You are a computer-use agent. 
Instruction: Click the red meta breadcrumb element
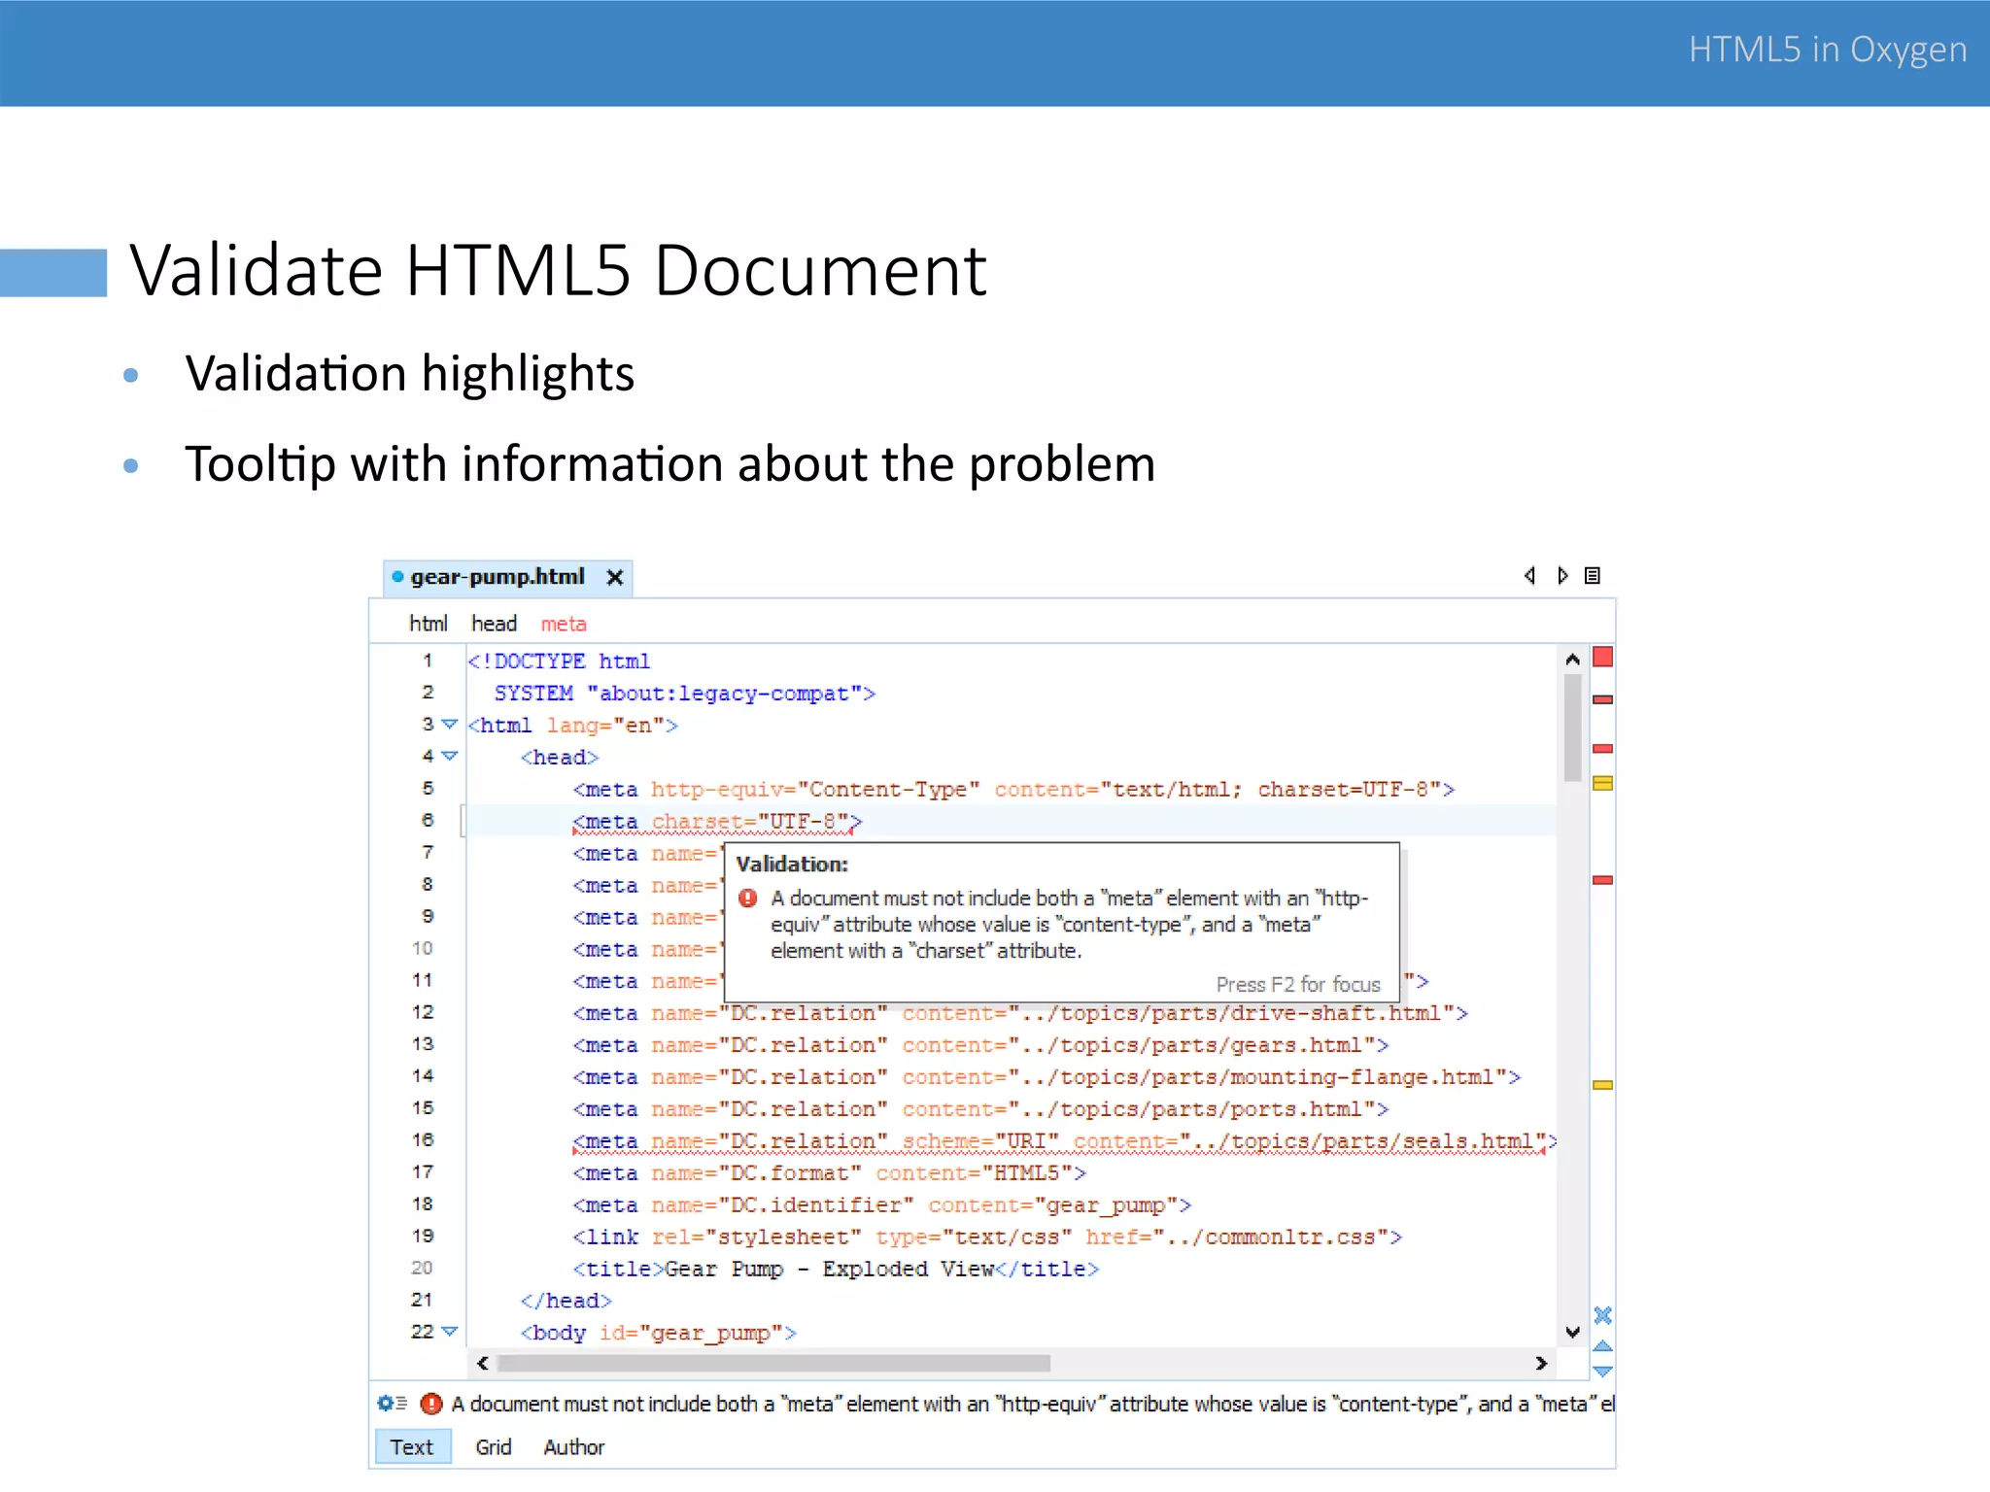click(564, 624)
